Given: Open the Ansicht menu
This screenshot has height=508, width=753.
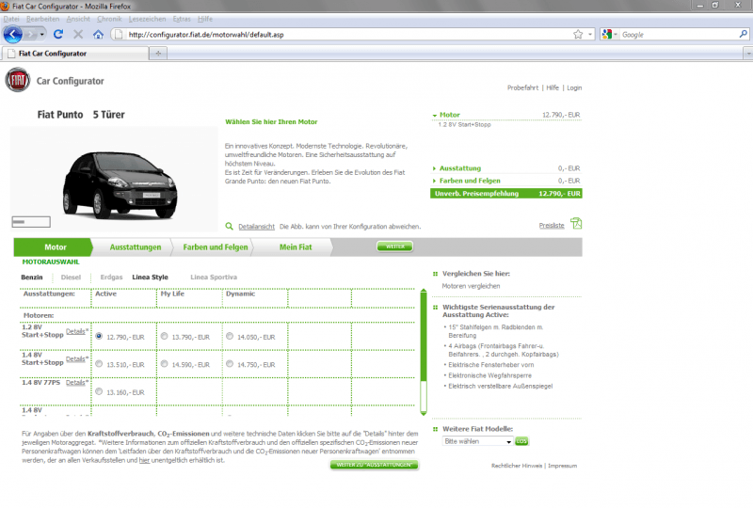Looking at the screenshot, I should point(78,19).
